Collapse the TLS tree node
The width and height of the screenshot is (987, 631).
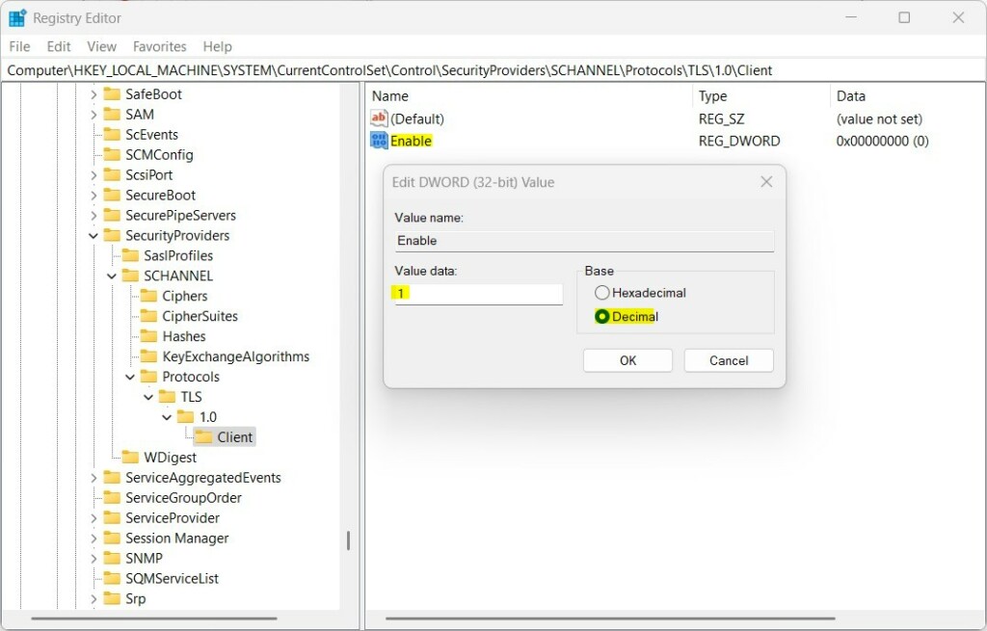pyautogui.click(x=147, y=397)
